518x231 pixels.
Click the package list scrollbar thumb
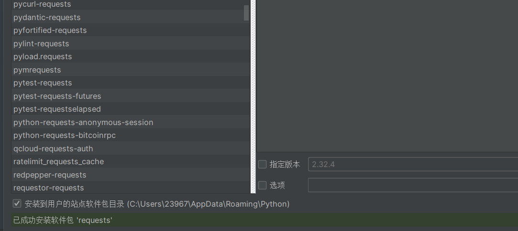click(x=246, y=12)
